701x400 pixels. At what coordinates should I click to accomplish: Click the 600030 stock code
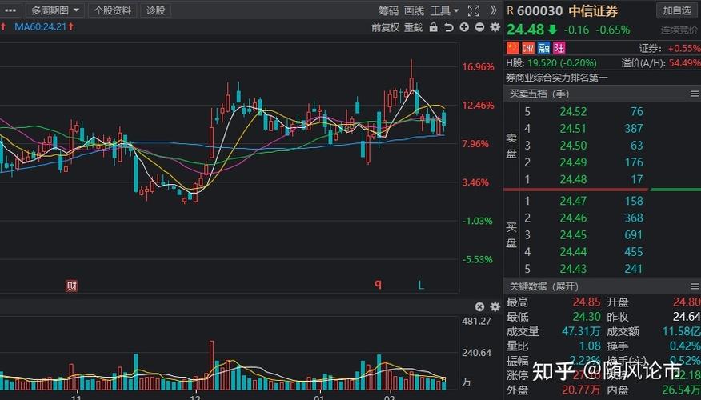pos(539,10)
